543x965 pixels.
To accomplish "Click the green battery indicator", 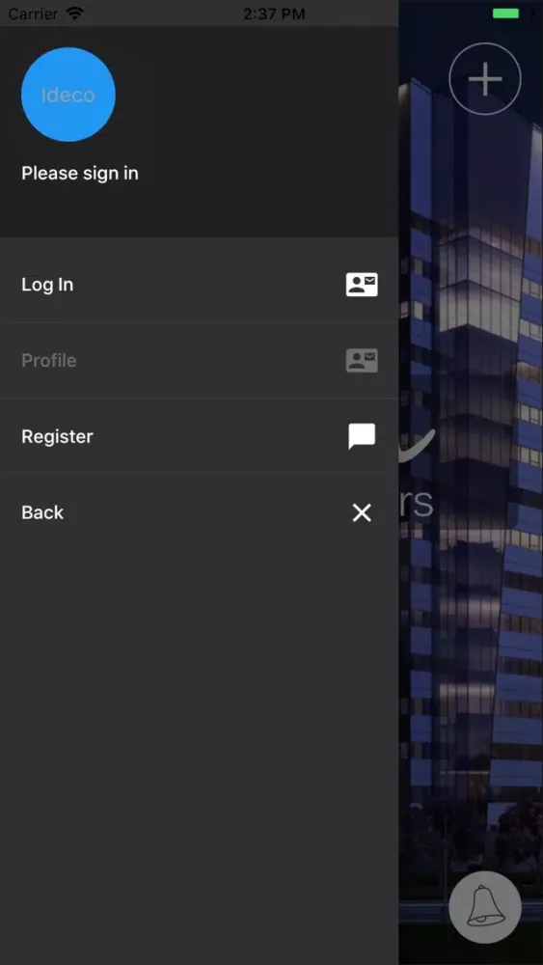I will coord(506,14).
